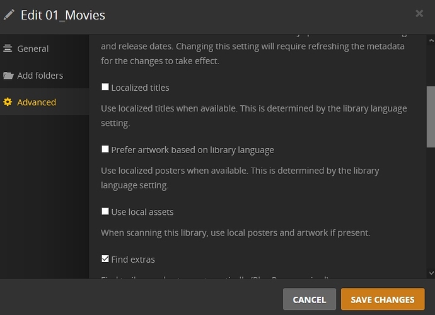
Task: Switch to the Add folders tab
Action: click(x=44, y=76)
